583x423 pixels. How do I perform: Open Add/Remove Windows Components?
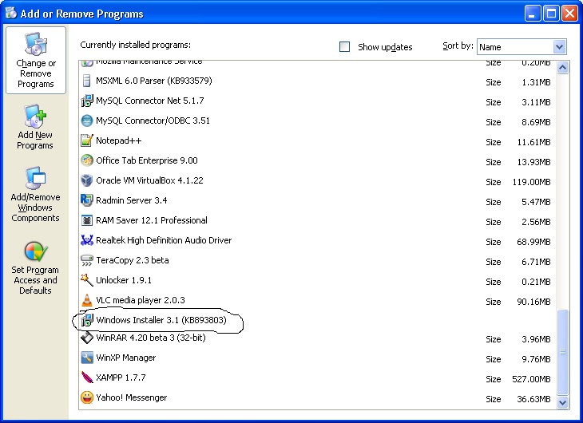click(x=35, y=195)
